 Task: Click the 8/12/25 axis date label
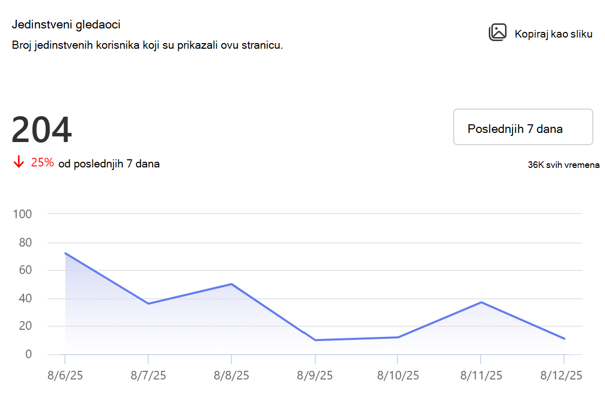[x=561, y=375]
